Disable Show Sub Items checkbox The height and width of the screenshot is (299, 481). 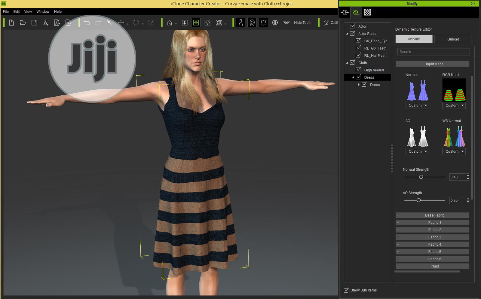point(346,290)
